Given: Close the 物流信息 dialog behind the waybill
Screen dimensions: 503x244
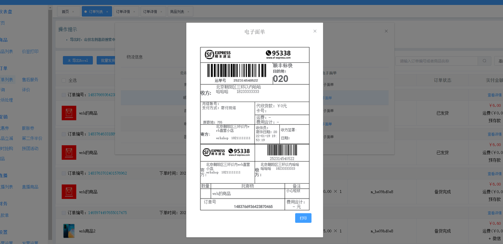Looking at the screenshot, I should (386, 31).
